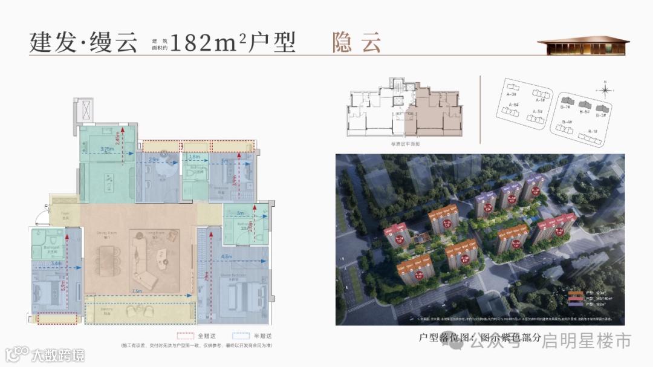Click building A-5# on the site map
653x367 pixels.
[x=535, y=119]
